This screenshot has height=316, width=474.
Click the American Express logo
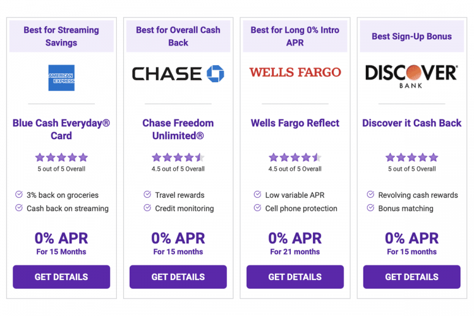pyautogui.click(x=61, y=78)
